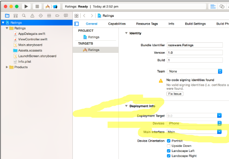Switch to the Build Phases tab
229x159 pixels.
[x=223, y=24]
